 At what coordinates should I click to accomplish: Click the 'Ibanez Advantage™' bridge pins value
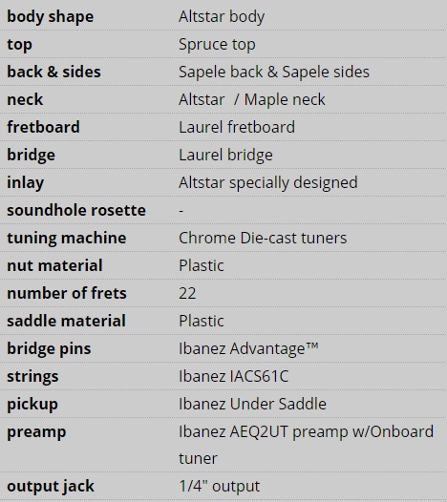[248, 348]
